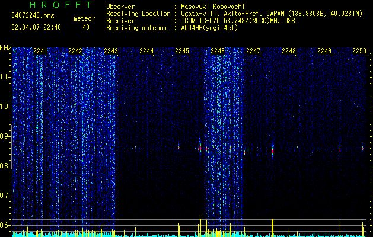Click the 1.1 kHz axis label
Screen dimensions: 373x237
pos(5,78)
